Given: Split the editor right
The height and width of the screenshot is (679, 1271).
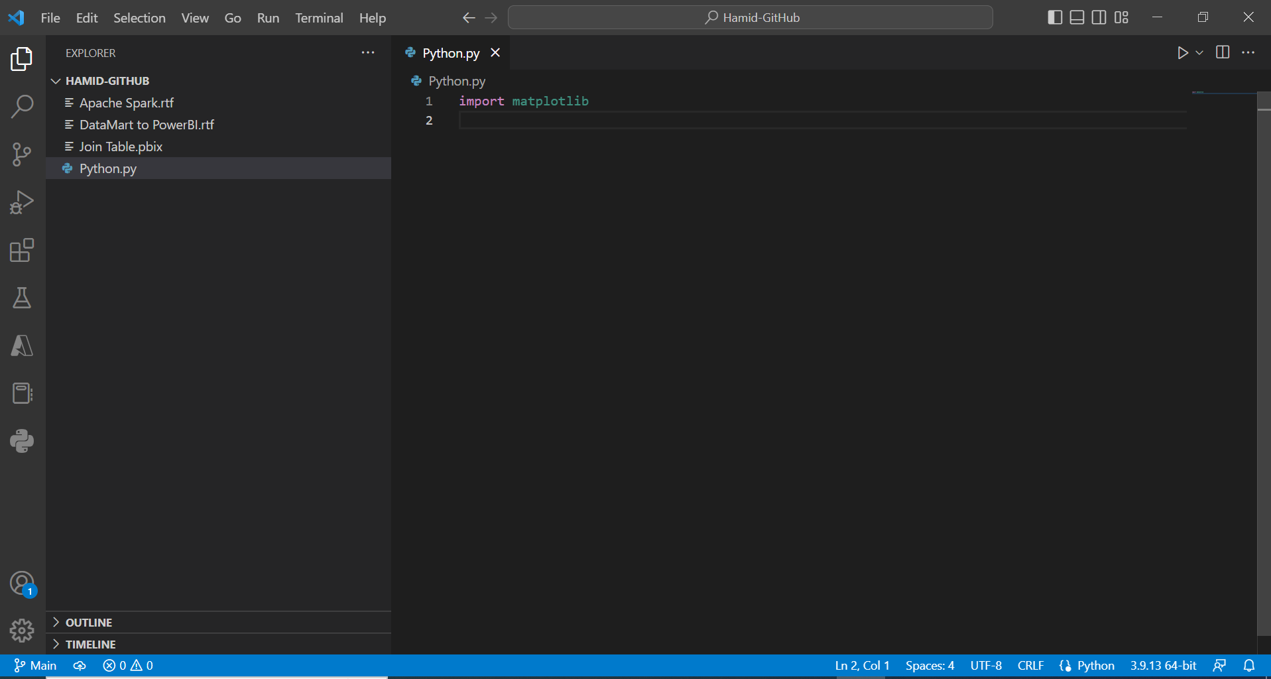Looking at the screenshot, I should (1223, 52).
